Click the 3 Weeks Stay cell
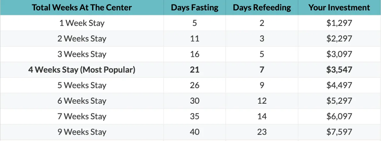This screenshot has width=381, height=141. 82,54
